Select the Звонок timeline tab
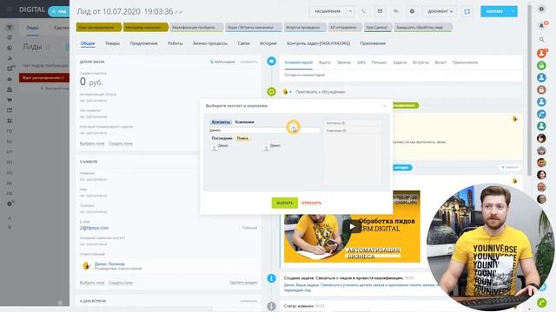The image size is (556, 312). (344, 62)
